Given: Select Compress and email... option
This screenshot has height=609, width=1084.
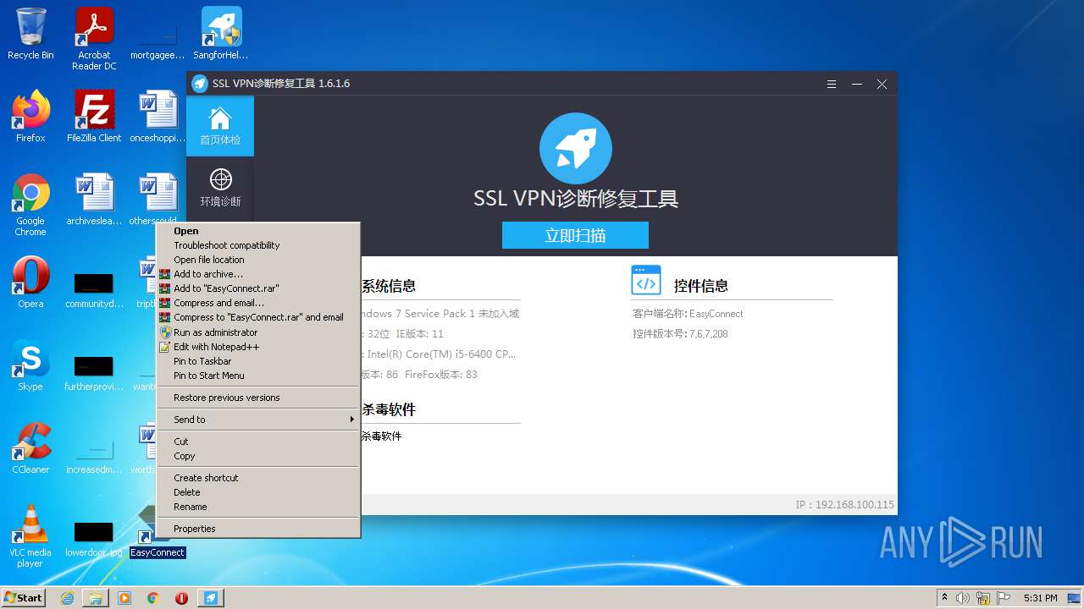Looking at the screenshot, I should [258, 303].
